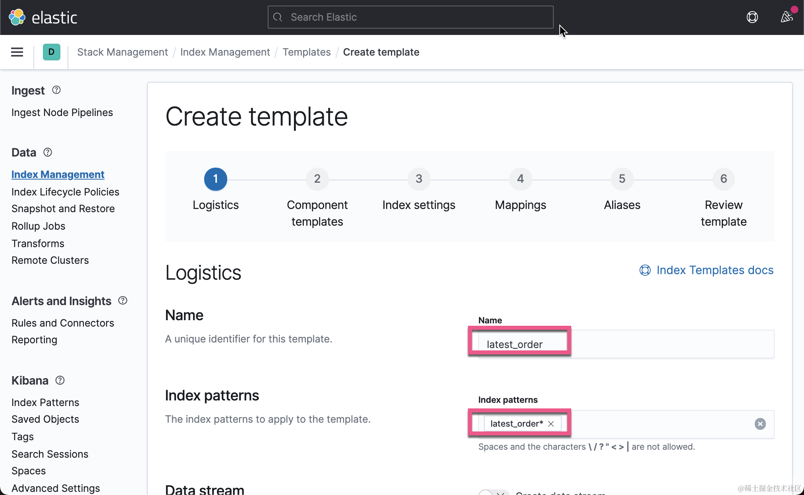Click the green D space avatar
This screenshot has width=804, height=495.
51,52
